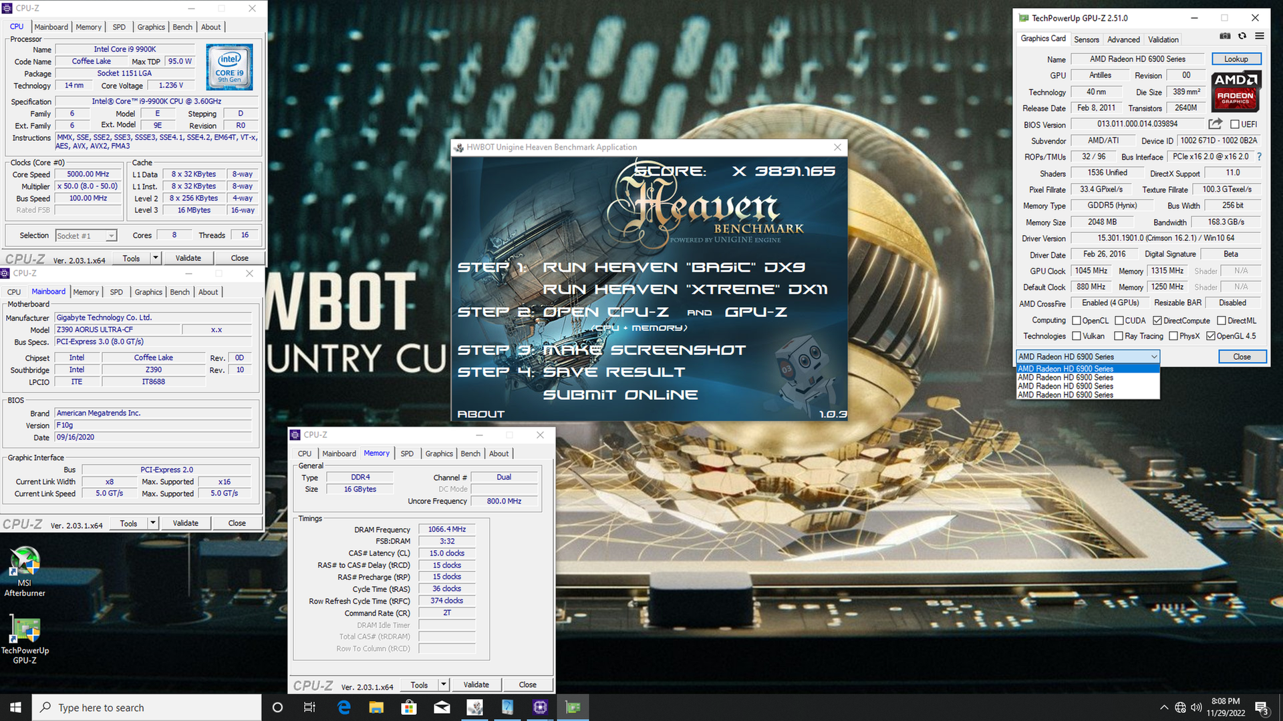Click MAKE SCREENSHOT in Heaven app
This screenshot has height=721, width=1283.
pos(644,350)
